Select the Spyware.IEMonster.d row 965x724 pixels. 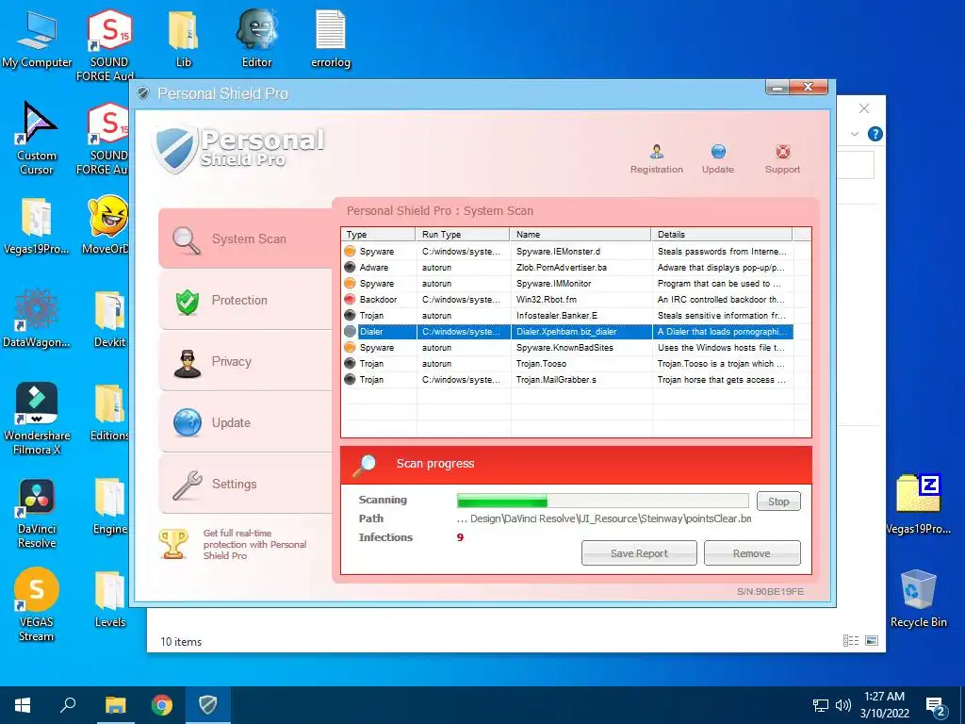[x=567, y=251]
